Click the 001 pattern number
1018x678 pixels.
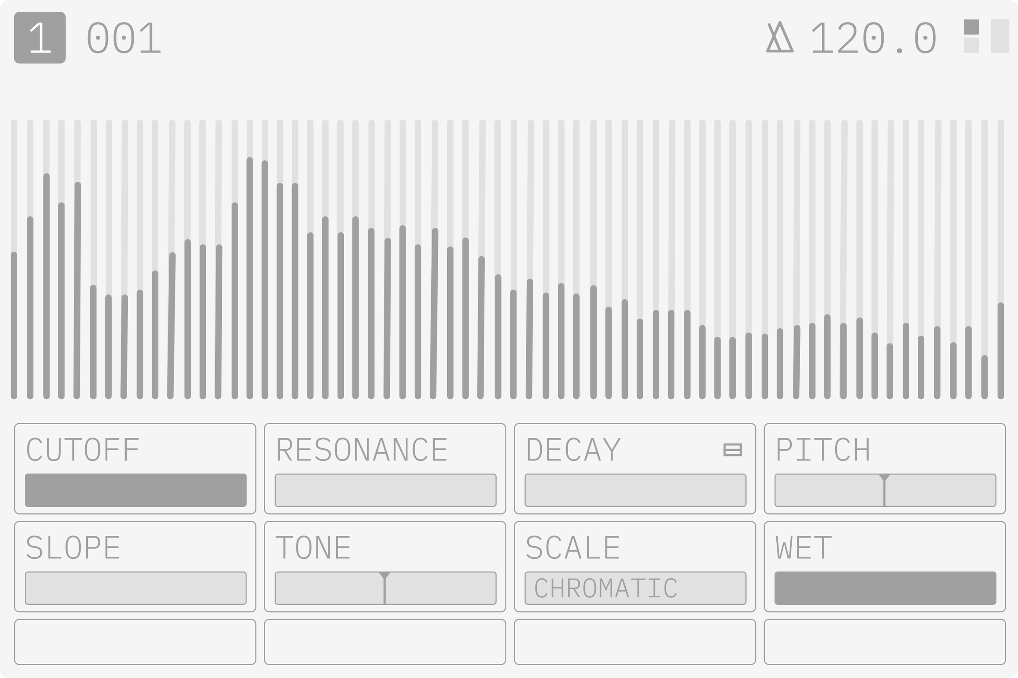(x=124, y=39)
